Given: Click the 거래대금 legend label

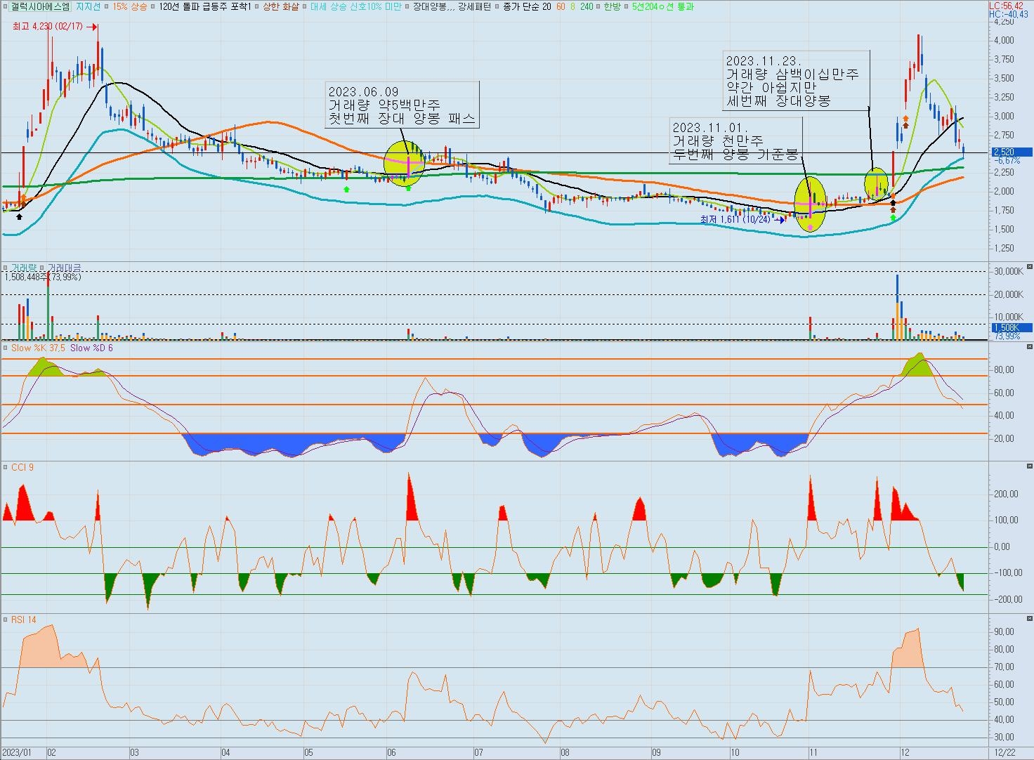Looking at the screenshot, I should [x=64, y=268].
